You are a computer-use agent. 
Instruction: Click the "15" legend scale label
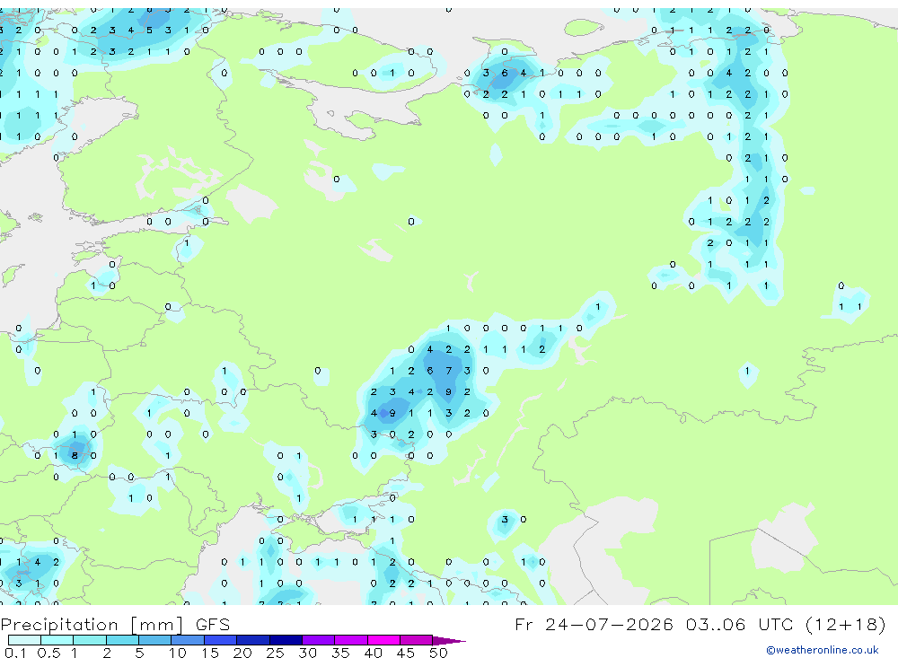click(210, 653)
